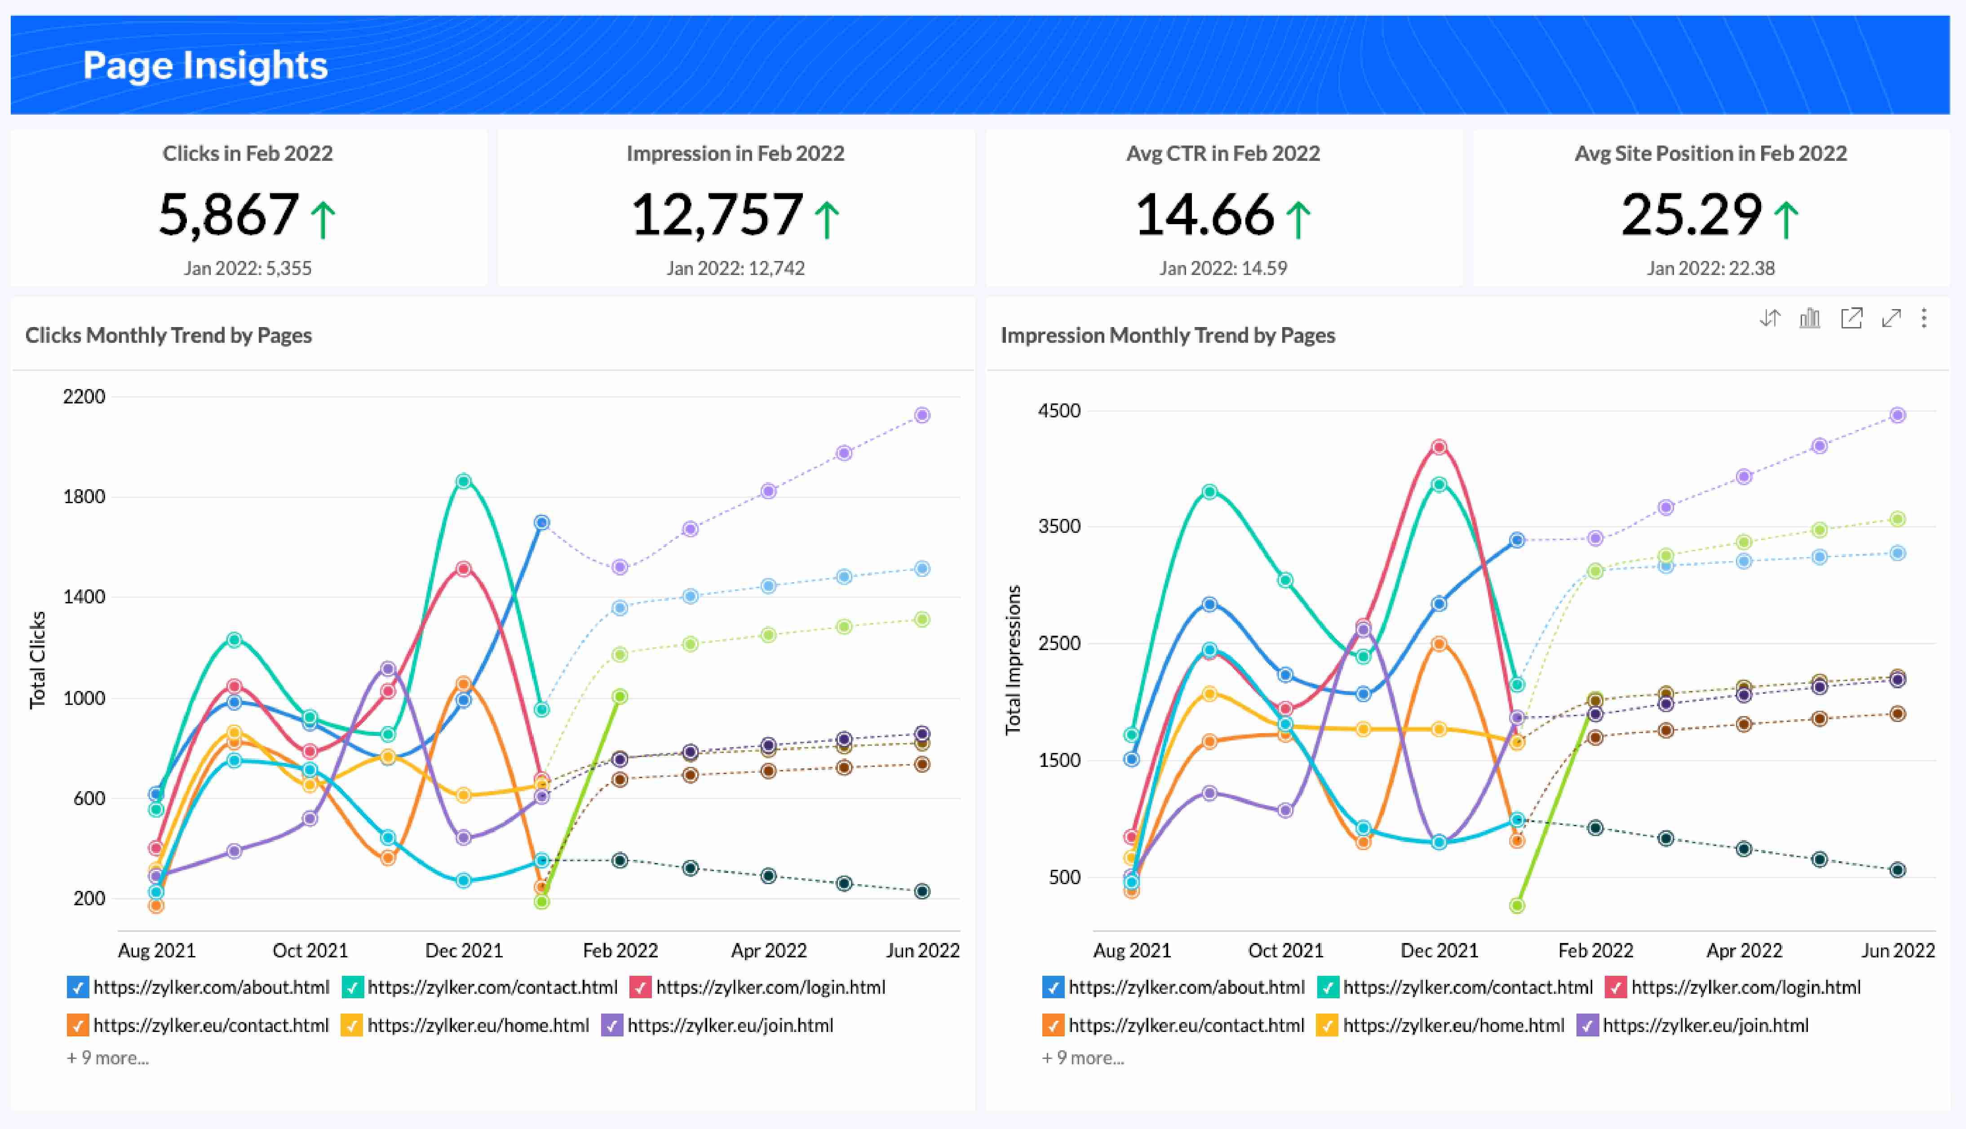Expand '+ 9 more...' in Clicks chart legend
Viewport: 1966px width, 1129px height.
108,1058
